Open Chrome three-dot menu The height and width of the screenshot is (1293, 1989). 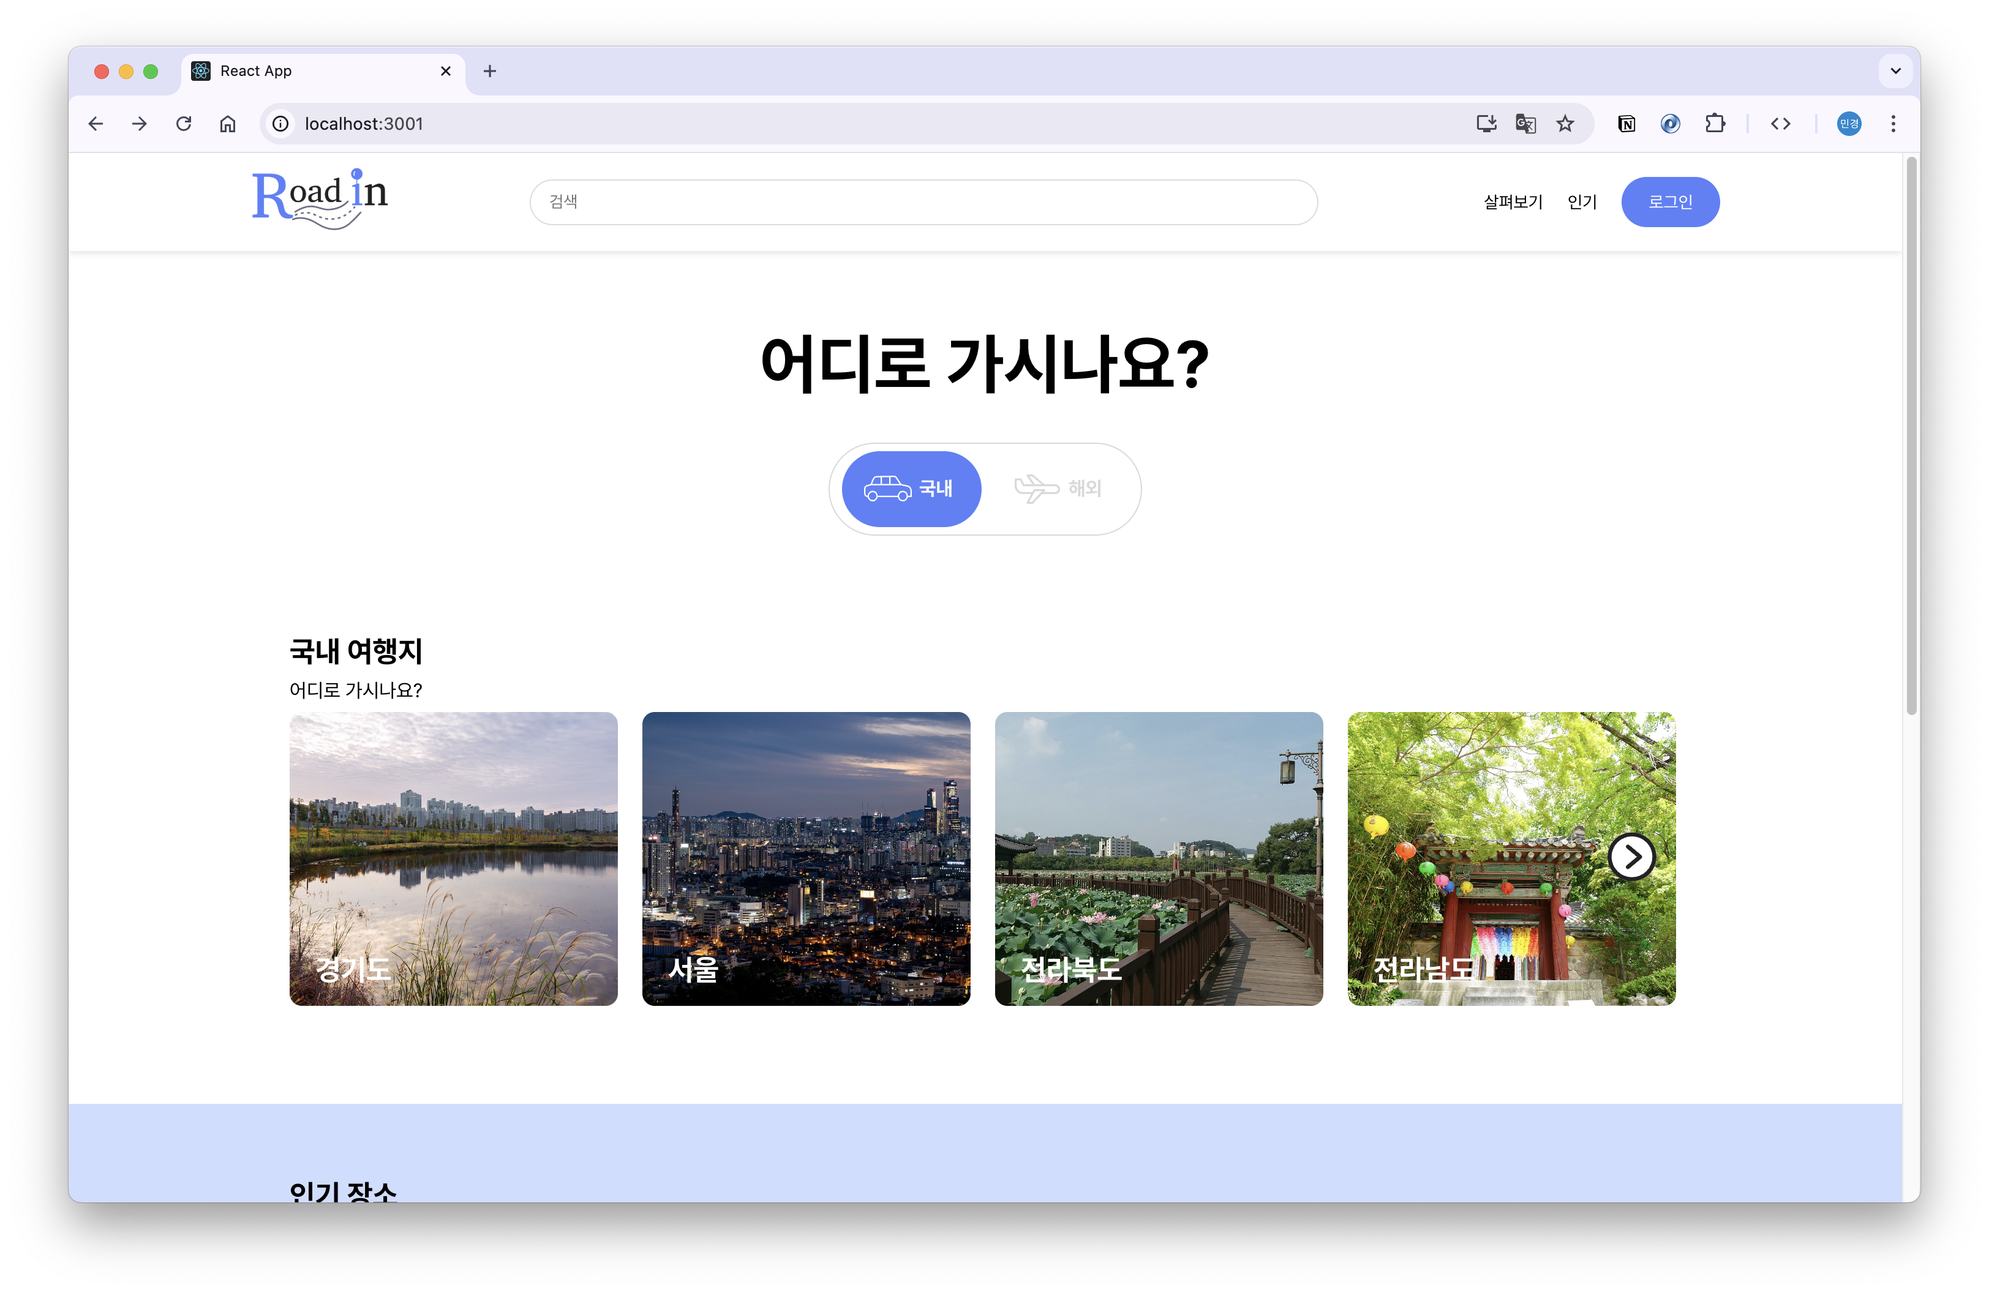(x=1893, y=124)
